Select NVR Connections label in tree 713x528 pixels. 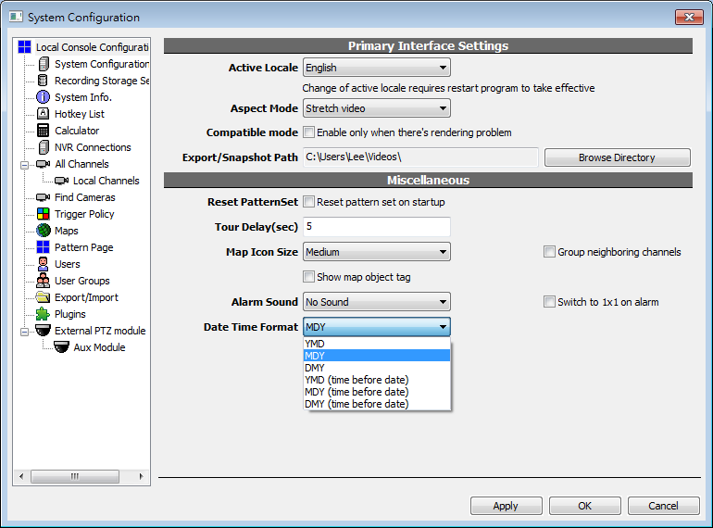point(93,147)
